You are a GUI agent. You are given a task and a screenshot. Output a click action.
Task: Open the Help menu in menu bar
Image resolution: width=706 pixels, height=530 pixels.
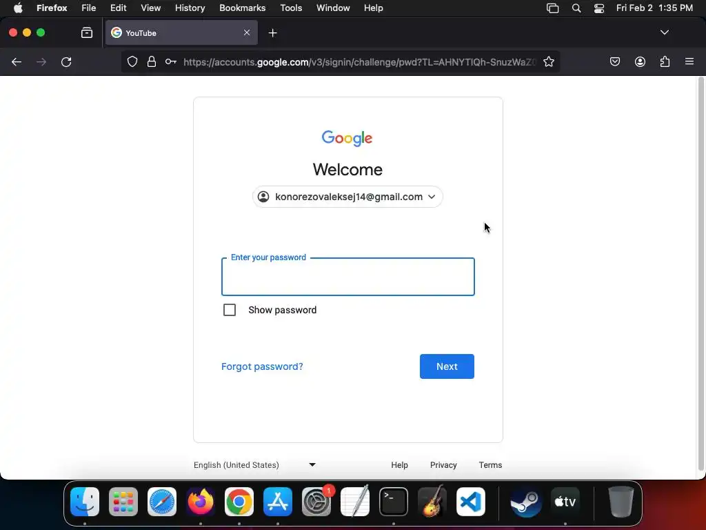point(373,8)
